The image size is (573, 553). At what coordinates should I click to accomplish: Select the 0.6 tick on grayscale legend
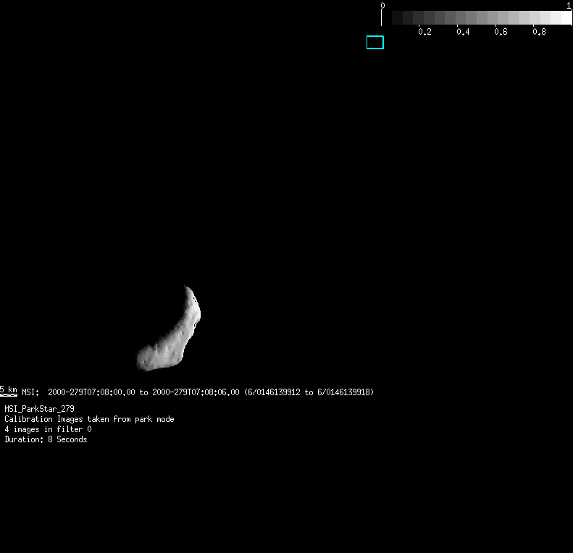[x=501, y=32]
